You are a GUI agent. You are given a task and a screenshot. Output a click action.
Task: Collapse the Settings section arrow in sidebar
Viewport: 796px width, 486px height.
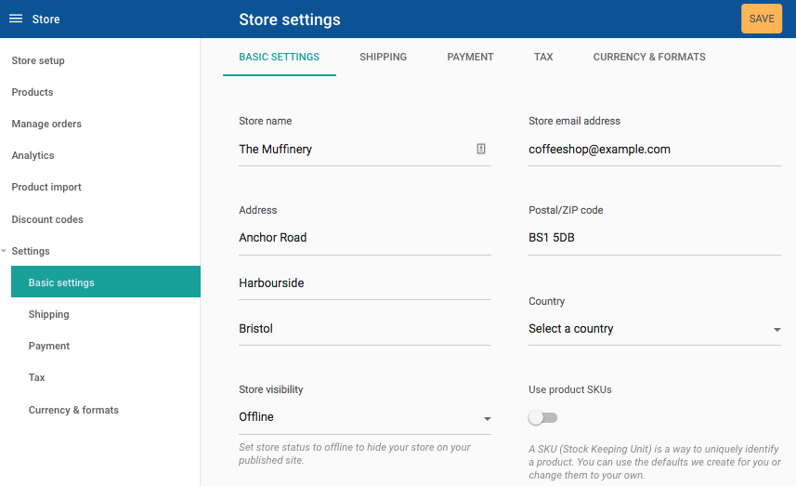coord(4,251)
